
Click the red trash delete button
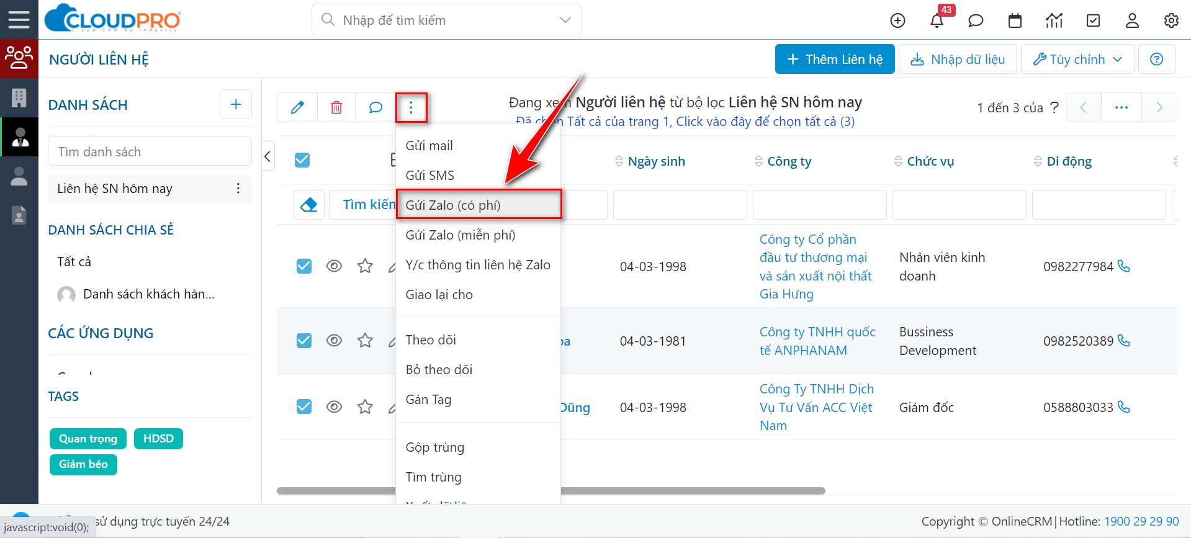point(336,107)
